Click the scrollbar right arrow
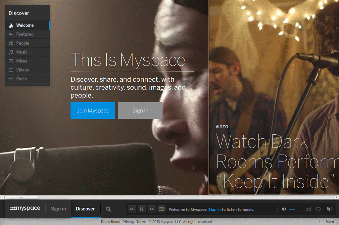The width and height of the screenshot is (339, 225). (337, 197)
